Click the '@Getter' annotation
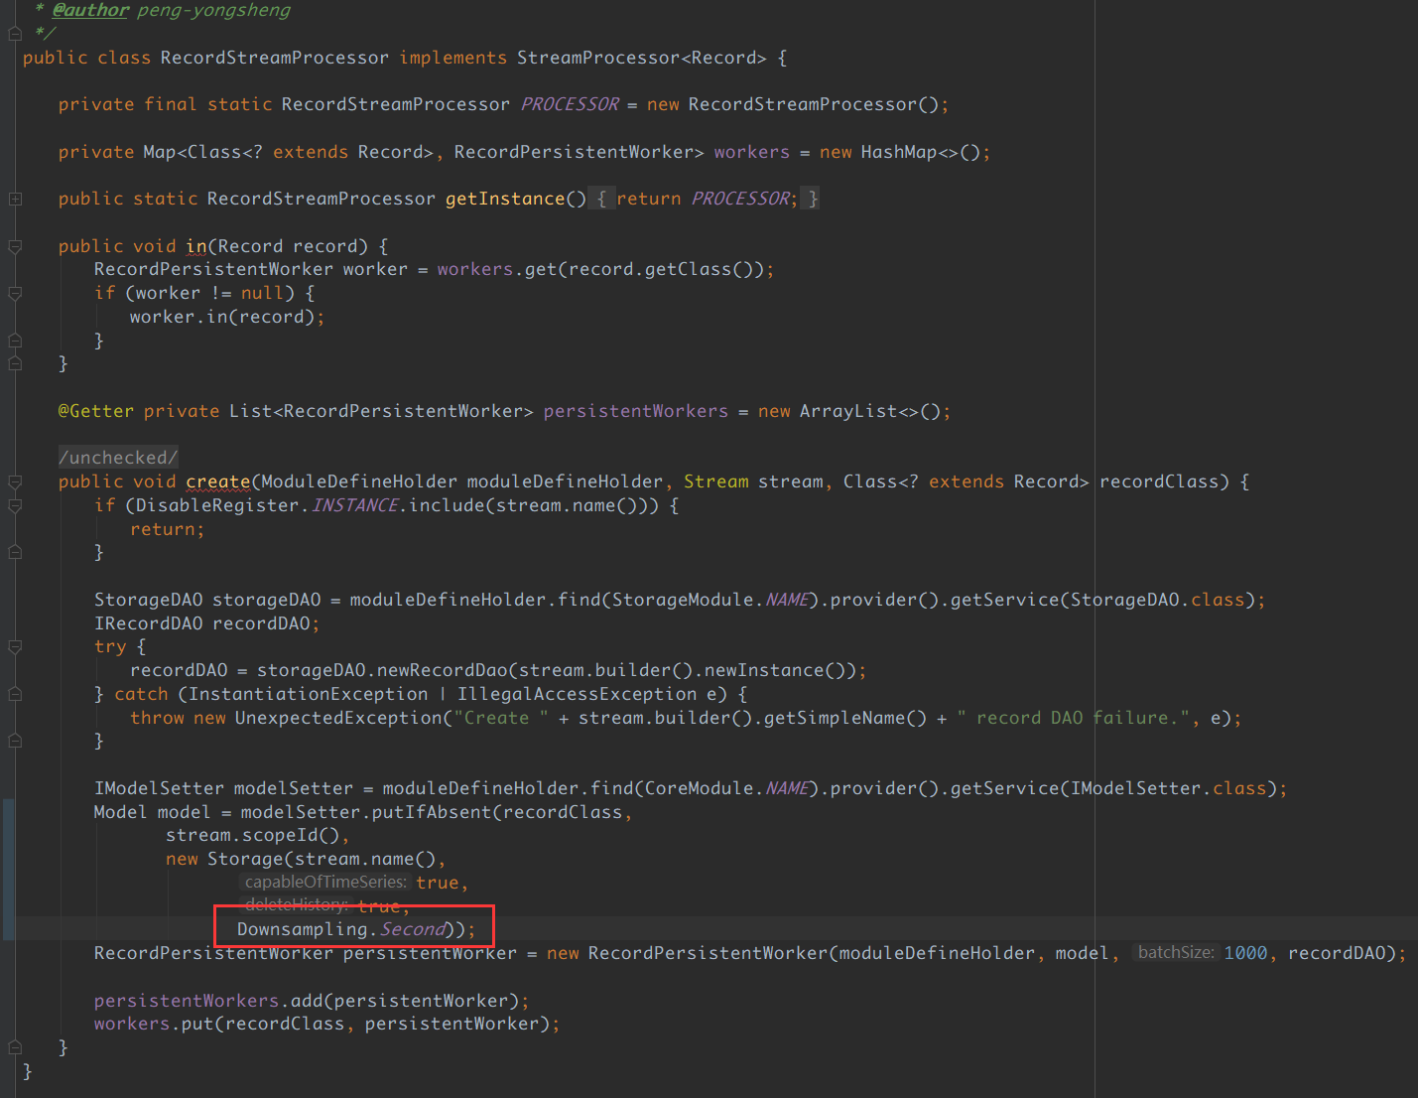 click(96, 411)
